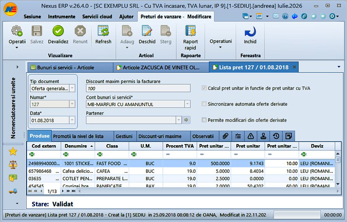
Task: Open the Data date picker dropdown
Action: pos(72,120)
